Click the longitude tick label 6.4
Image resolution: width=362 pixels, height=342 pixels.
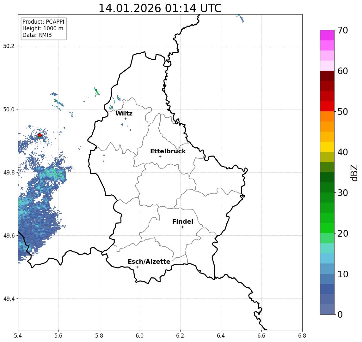click(x=221, y=336)
